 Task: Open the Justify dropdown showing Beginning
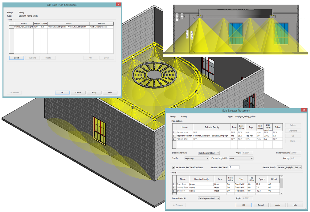(x=197, y=158)
